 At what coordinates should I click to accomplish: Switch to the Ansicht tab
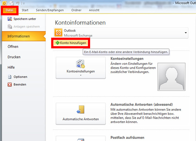(94, 10)
